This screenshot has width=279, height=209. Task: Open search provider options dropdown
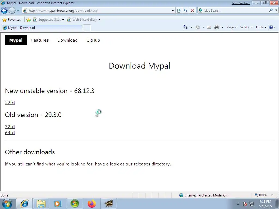click(x=276, y=10)
